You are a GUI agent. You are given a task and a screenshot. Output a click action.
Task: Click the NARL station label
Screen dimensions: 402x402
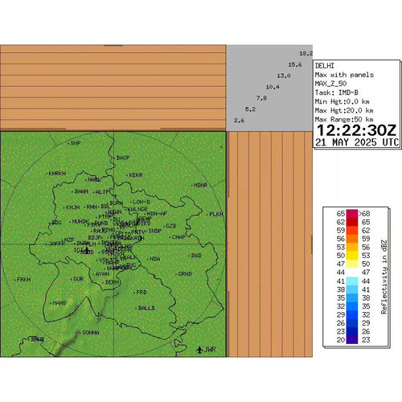click(x=94, y=179)
